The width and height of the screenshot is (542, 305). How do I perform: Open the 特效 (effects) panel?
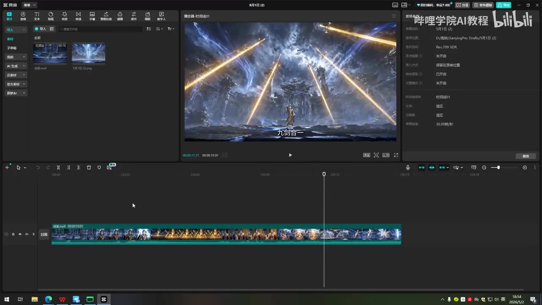[x=64, y=16]
